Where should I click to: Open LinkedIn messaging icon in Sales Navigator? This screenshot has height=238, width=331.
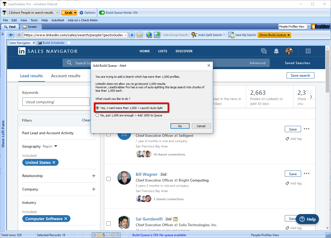[x=264, y=51]
